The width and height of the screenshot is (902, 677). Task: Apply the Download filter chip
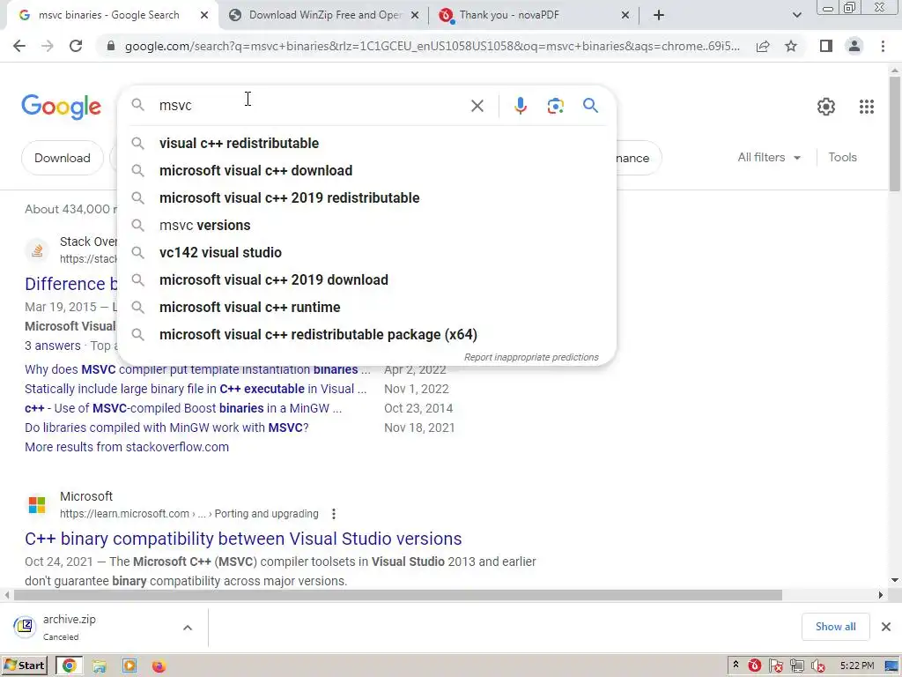pyautogui.click(x=63, y=158)
